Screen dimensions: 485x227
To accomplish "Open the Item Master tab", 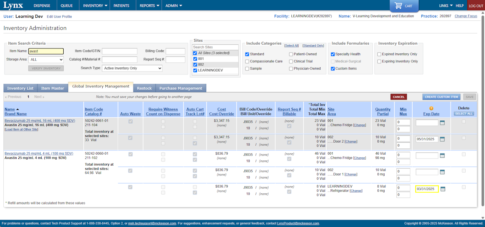I will pyautogui.click(x=53, y=88).
